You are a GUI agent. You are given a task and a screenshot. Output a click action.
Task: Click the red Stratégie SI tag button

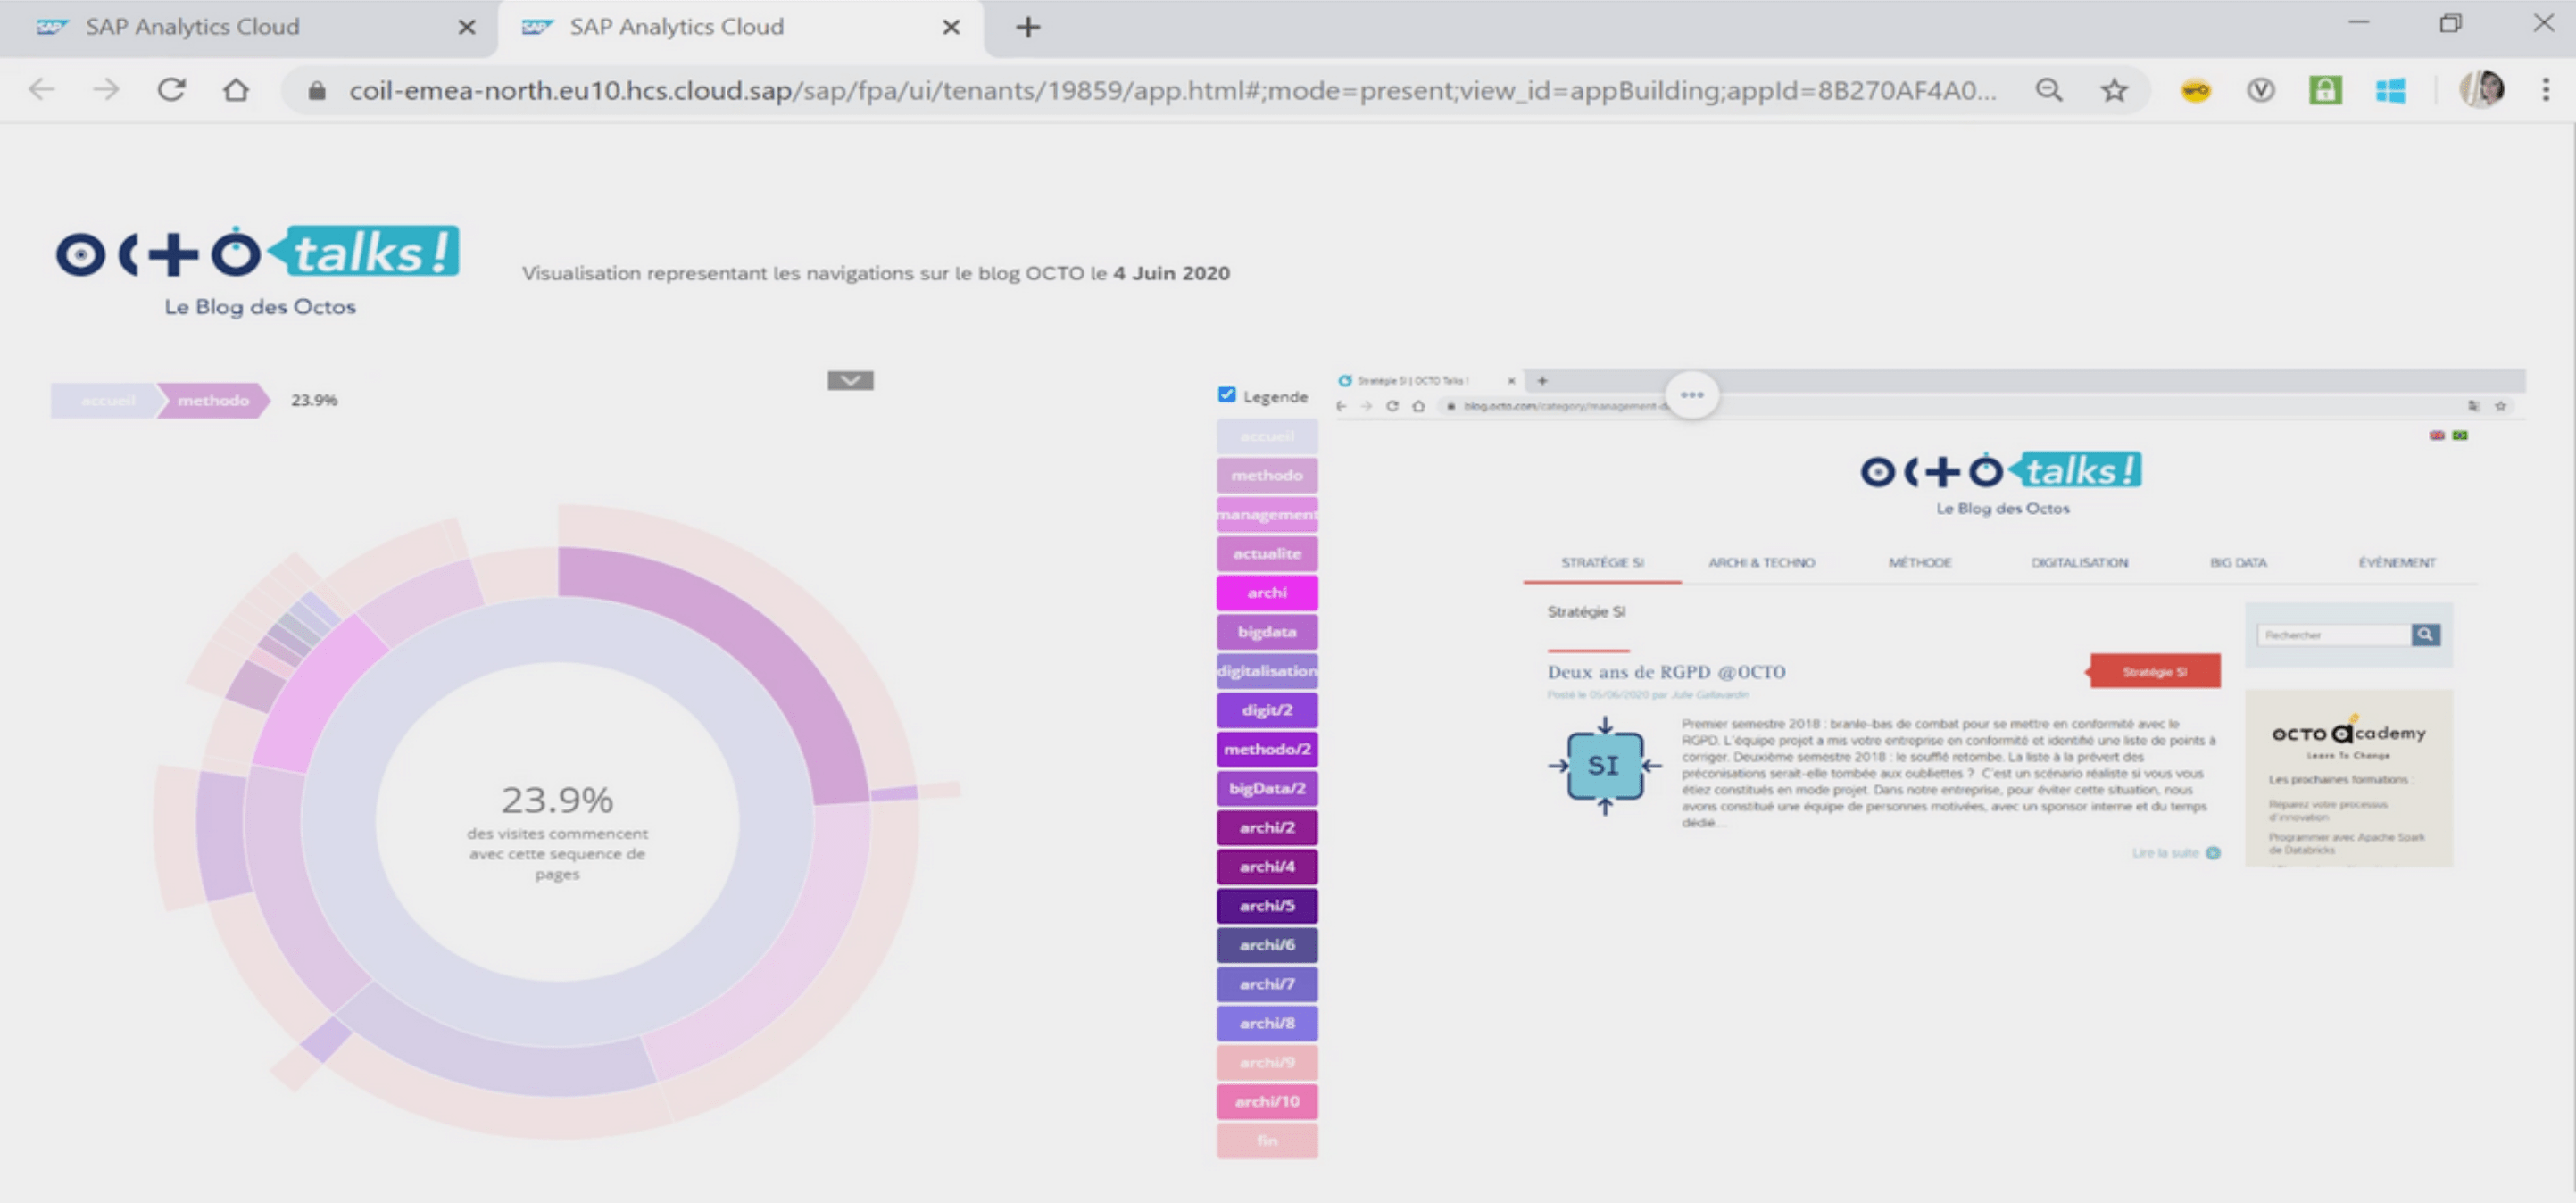2154,671
